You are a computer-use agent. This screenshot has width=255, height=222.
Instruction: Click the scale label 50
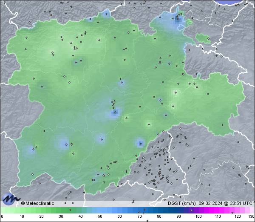coord(100,216)
